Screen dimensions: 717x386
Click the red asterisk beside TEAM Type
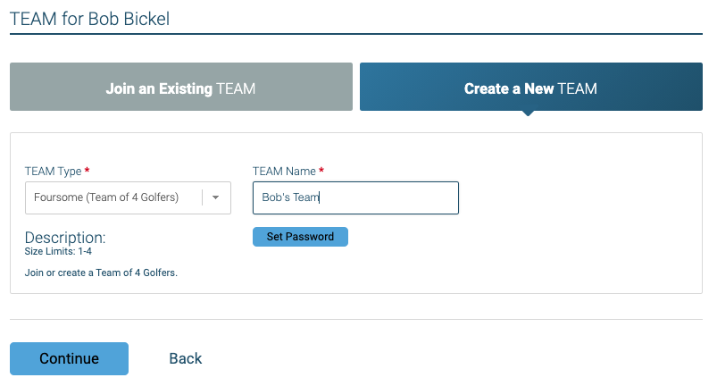click(x=87, y=171)
